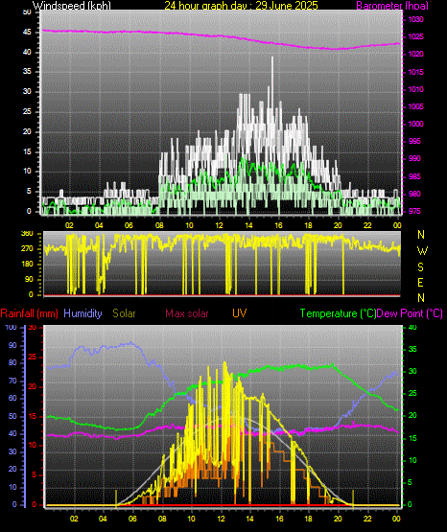Click the 90 humidity axis value
Screen dimensions: 447x532
(x=12, y=345)
